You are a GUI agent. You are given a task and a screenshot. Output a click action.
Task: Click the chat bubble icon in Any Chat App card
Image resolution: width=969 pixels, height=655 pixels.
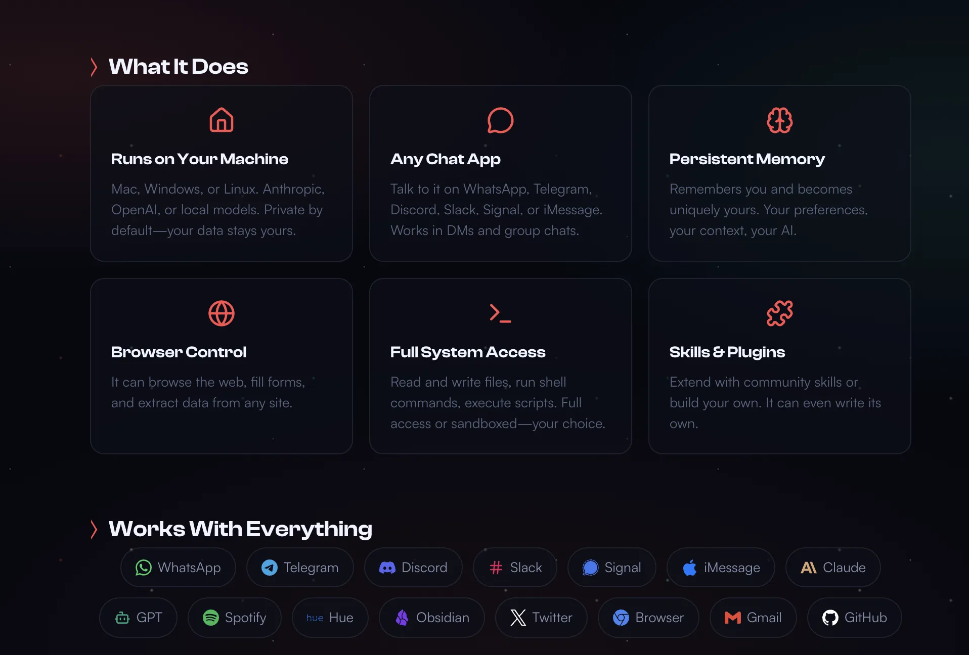[500, 120]
